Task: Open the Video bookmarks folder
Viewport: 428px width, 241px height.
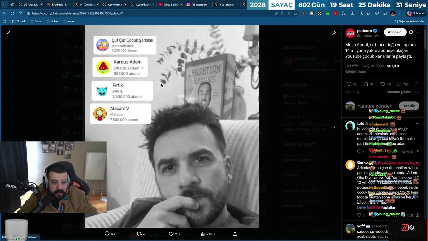Action: point(52,21)
